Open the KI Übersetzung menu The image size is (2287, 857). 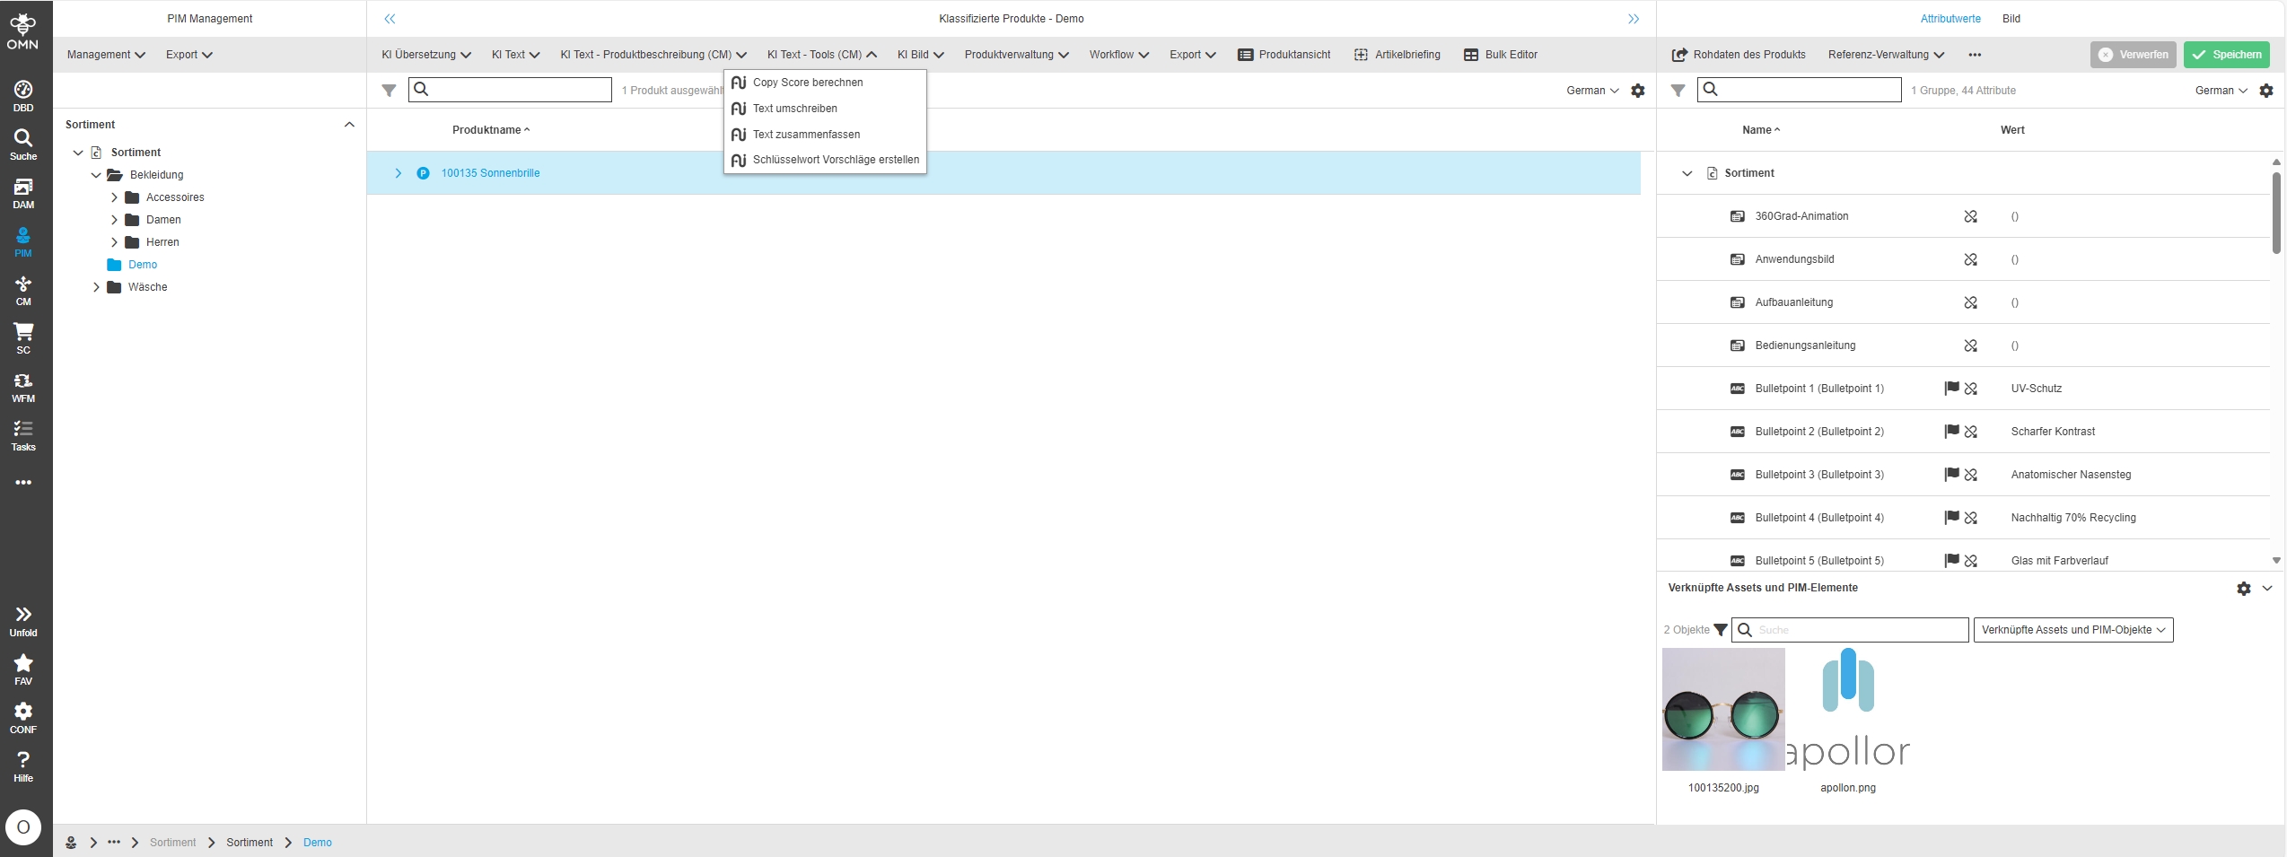pyautogui.click(x=426, y=55)
